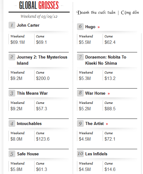Click the Weekend of 03/09/12 date text
This screenshot has width=143, height=174.
[x=39, y=17]
